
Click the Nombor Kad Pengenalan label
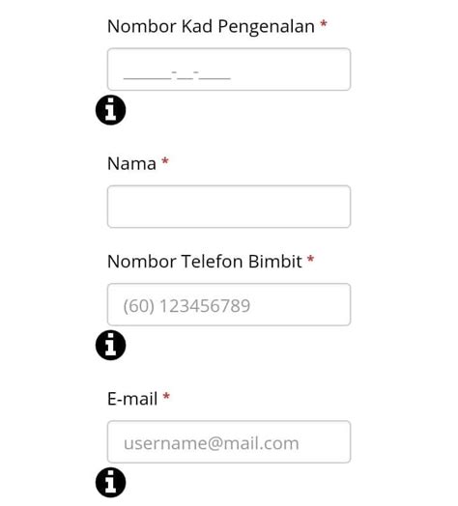211,26
